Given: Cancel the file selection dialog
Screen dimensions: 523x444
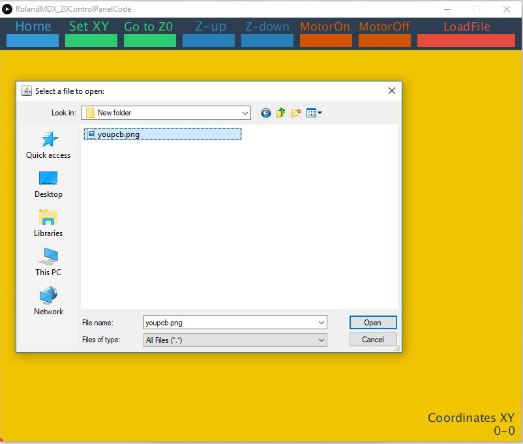Looking at the screenshot, I should 373,340.
